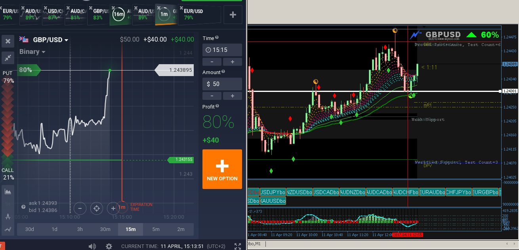Close the 16m countdown option tab
The image size is (519, 250).
coord(113,8)
